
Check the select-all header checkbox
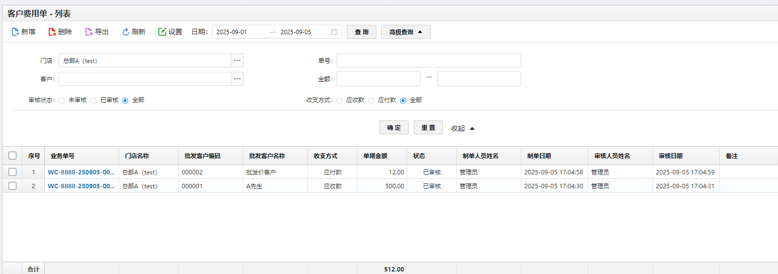click(12, 156)
